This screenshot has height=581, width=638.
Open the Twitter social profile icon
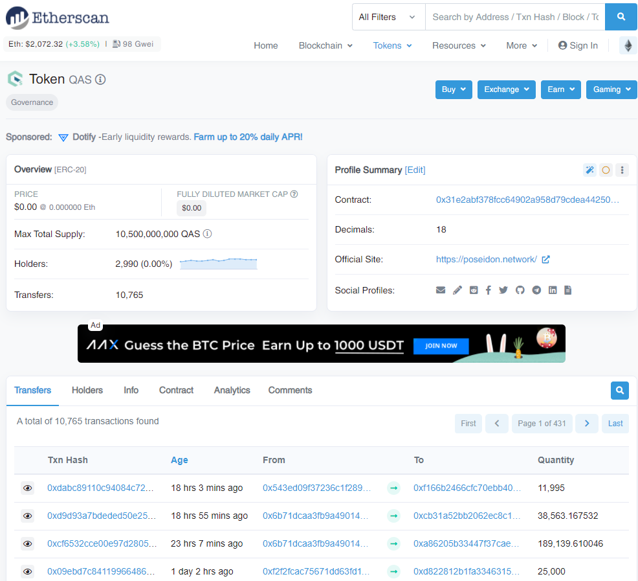tap(503, 290)
